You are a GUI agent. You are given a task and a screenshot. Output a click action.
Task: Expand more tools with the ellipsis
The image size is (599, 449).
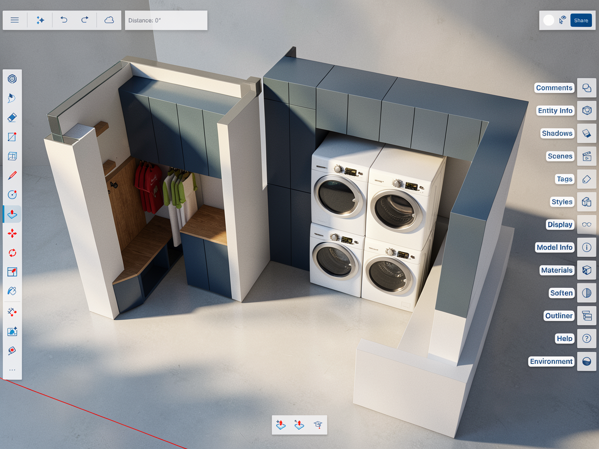(12, 370)
